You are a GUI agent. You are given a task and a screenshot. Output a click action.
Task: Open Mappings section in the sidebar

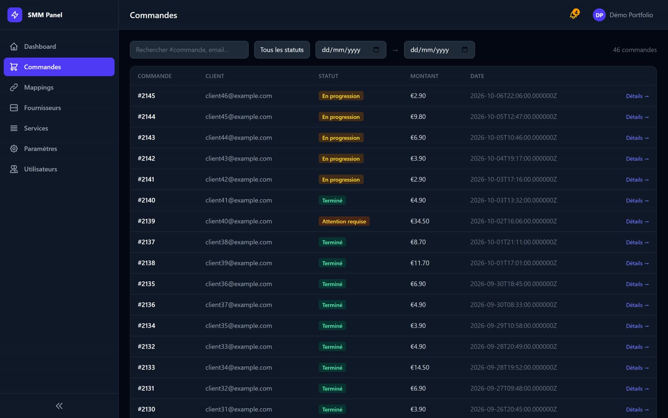click(x=59, y=87)
